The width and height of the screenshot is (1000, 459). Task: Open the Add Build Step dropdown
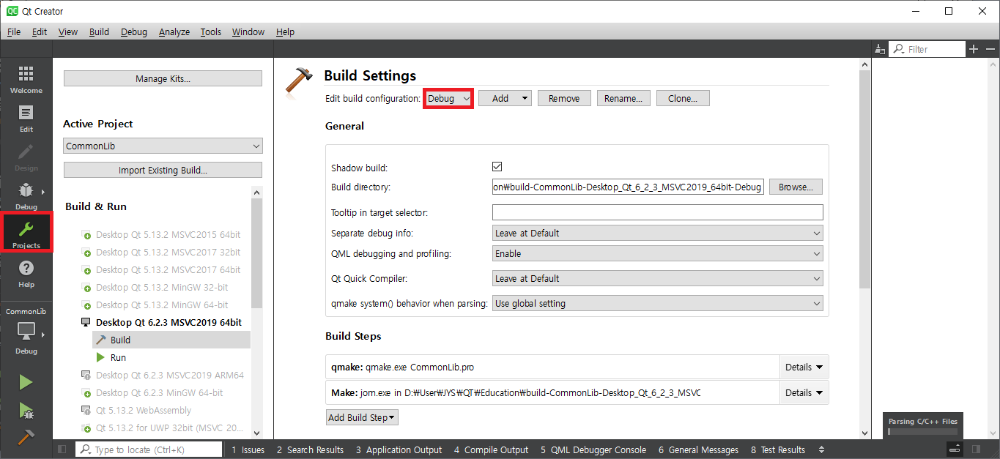(x=362, y=417)
